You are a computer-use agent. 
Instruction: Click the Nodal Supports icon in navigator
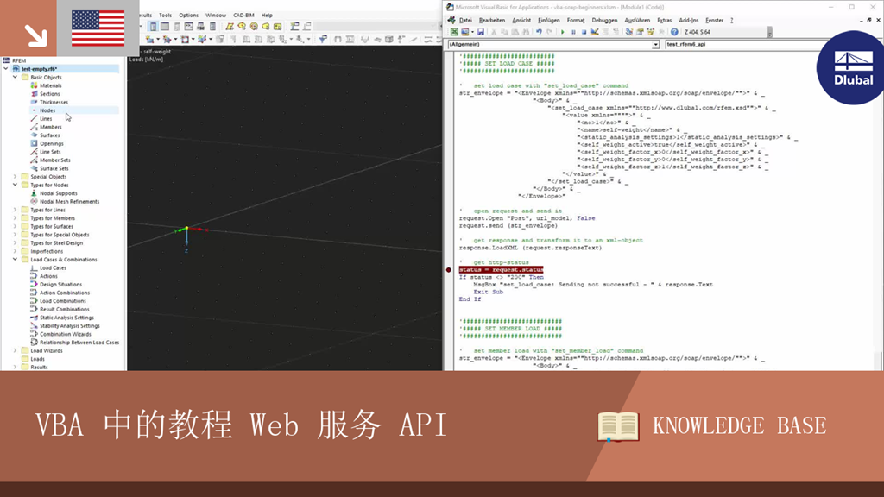[x=34, y=193]
